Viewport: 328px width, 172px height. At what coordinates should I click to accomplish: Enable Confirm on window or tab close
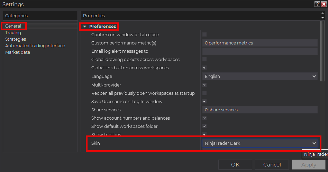pyautogui.click(x=204, y=34)
